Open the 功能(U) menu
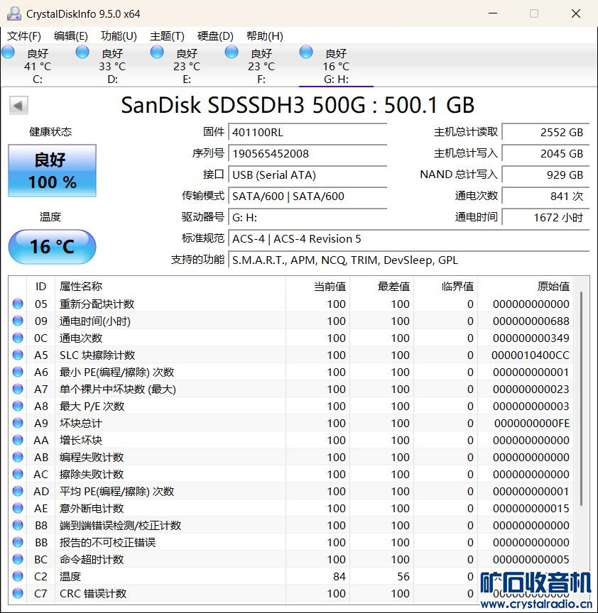This screenshot has width=598, height=613. pyautogui.click(x=119, y=36)
